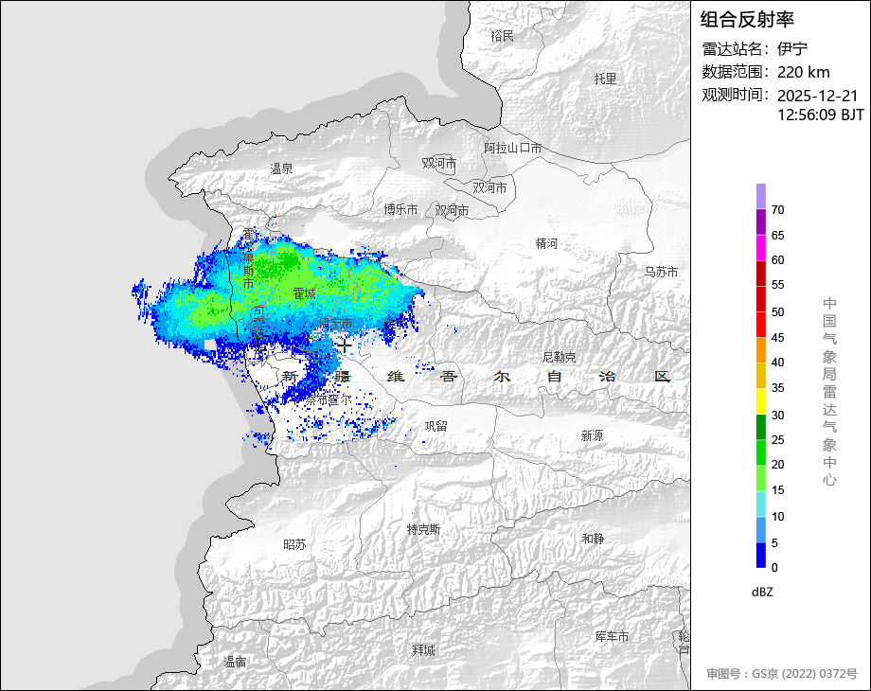Click the 博乐市 map label

click(400, 209)
